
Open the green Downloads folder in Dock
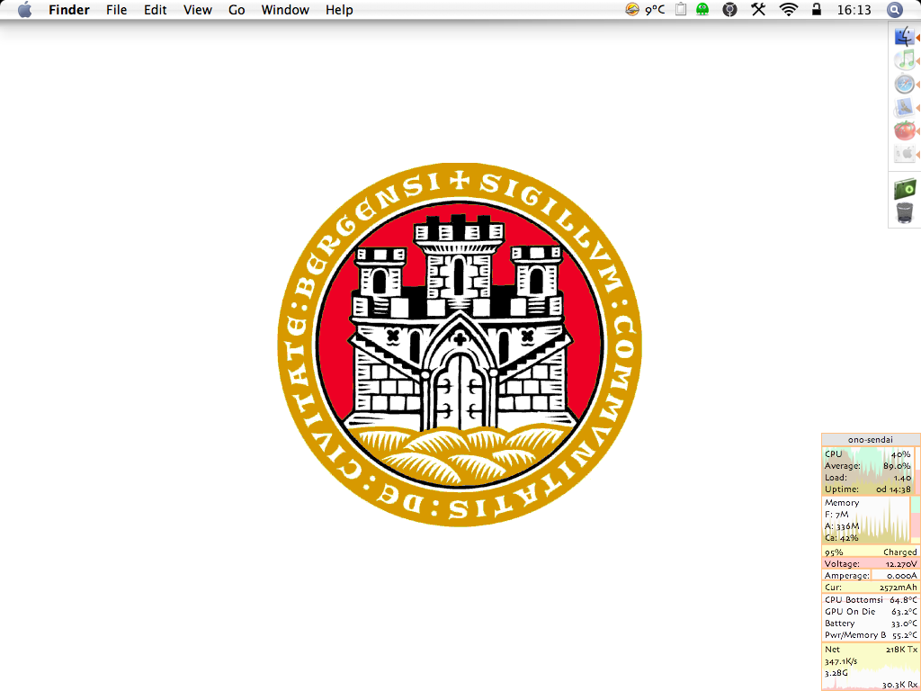click(x=905, y=189)
